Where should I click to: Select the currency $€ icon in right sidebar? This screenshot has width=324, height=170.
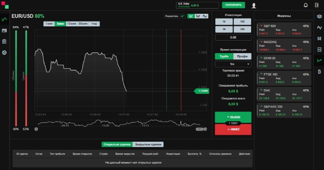pos(319,39)
